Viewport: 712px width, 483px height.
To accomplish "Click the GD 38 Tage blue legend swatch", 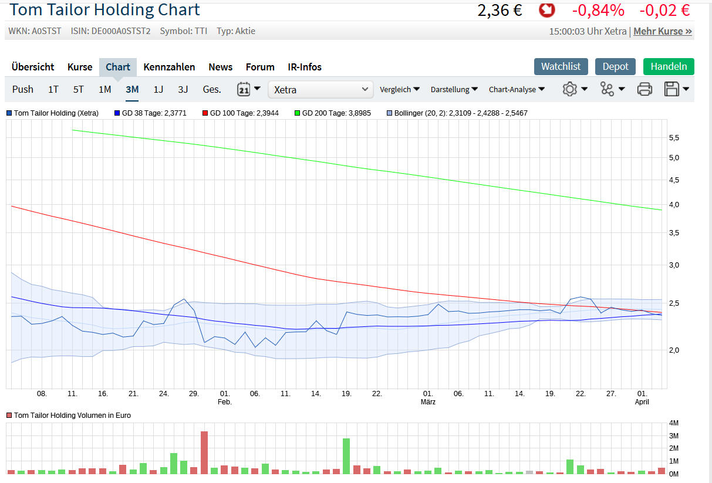I will coord(117,113).
